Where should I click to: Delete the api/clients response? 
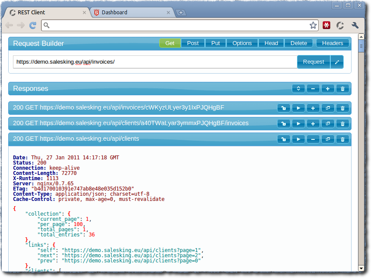point(342,139)
